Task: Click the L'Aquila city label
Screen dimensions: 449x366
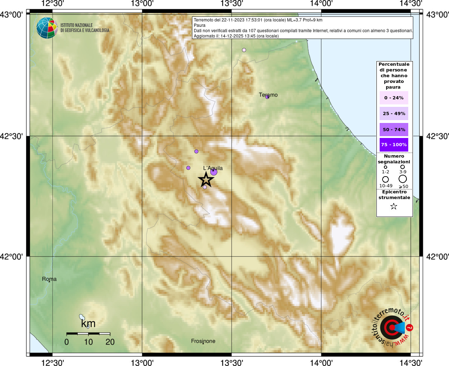Action: [213, 168]
